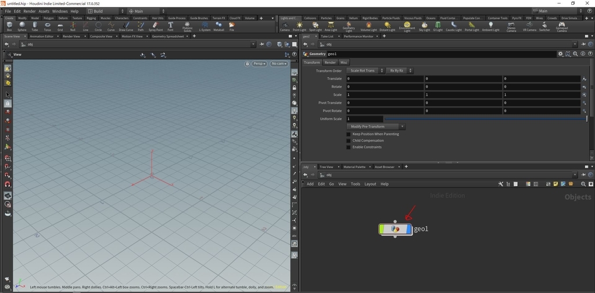Open Assets menu
This screenshot has height=293, width=595.
(44, 12)
